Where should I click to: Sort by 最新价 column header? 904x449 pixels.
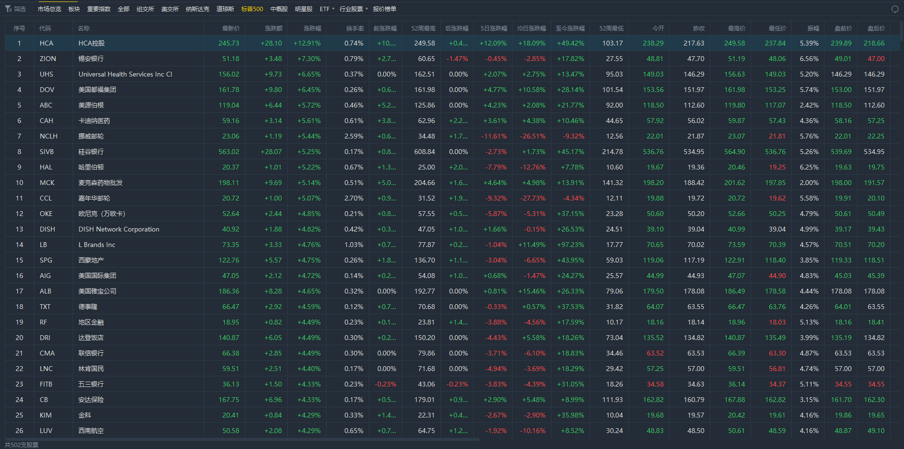pos(231,28)
